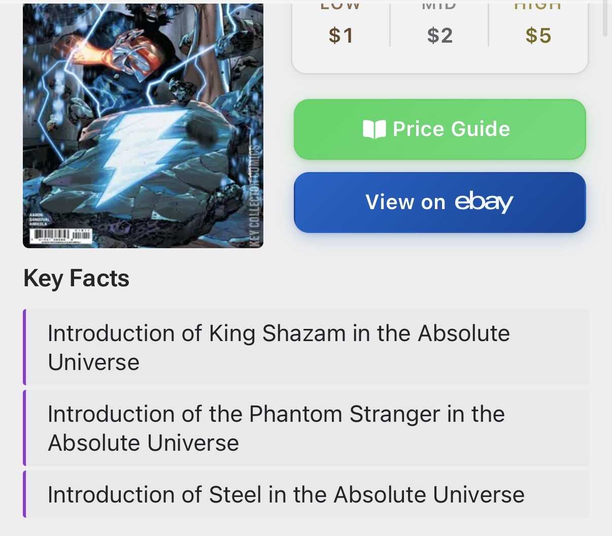Image resolution: width=612 pixels, height=536 pixels.
Task: Click the eBay logo
Action: (x=484, y=202)
